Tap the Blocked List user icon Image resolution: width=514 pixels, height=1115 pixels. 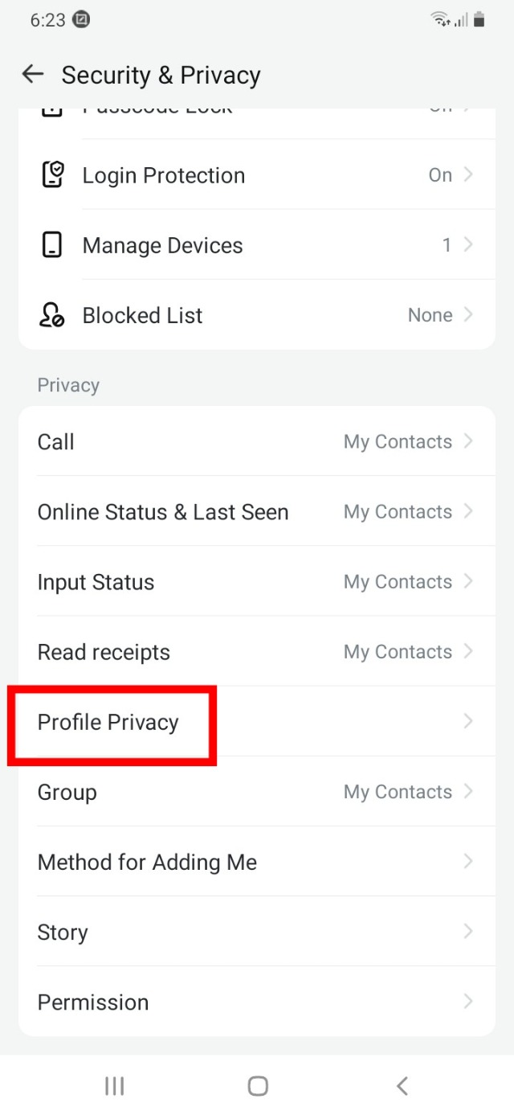52,315
